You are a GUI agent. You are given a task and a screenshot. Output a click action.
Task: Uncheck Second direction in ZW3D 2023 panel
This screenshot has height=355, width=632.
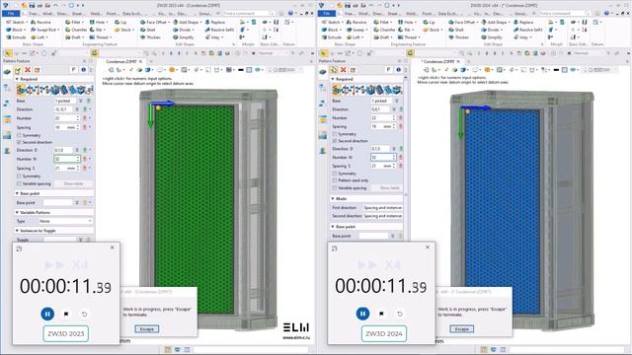pos(20,142)
